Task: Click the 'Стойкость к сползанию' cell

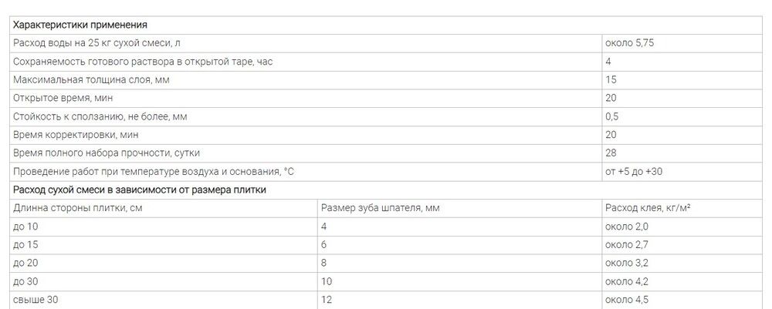Action: [306, 117]
